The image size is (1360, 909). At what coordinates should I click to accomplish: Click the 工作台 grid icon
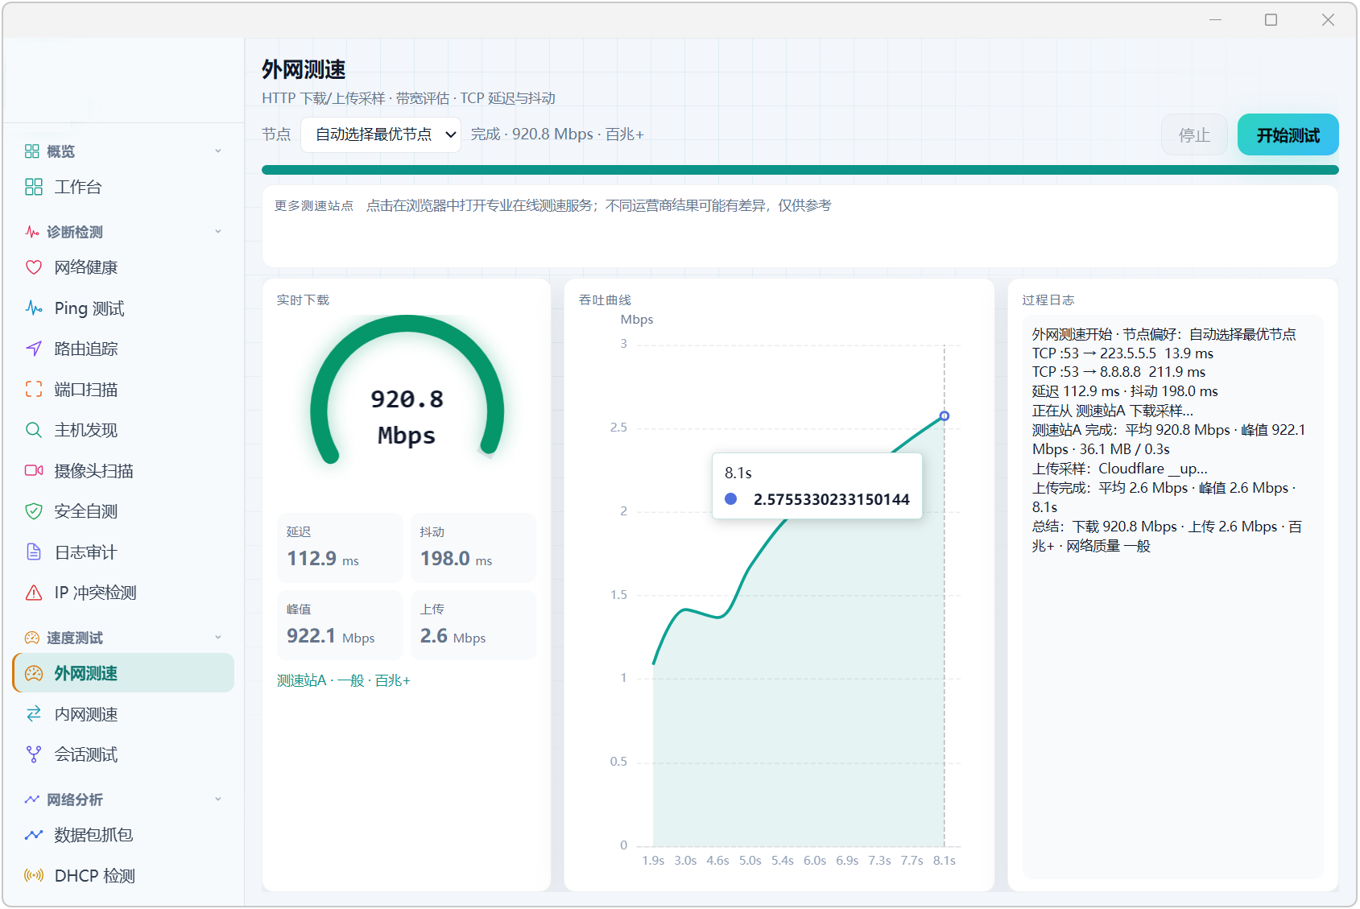click(x=34, y=187)
